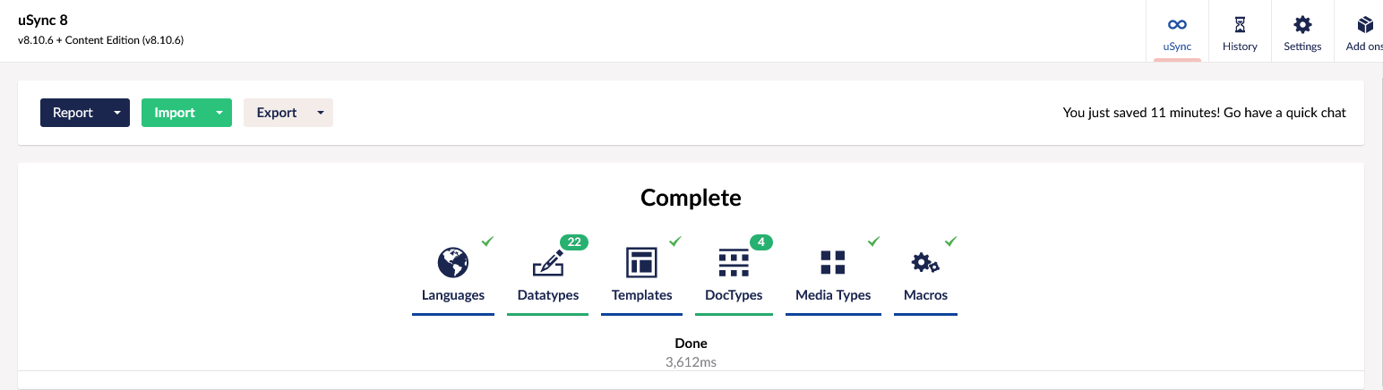
Task: Click the Export button
Action: click(x=277, y=113)
